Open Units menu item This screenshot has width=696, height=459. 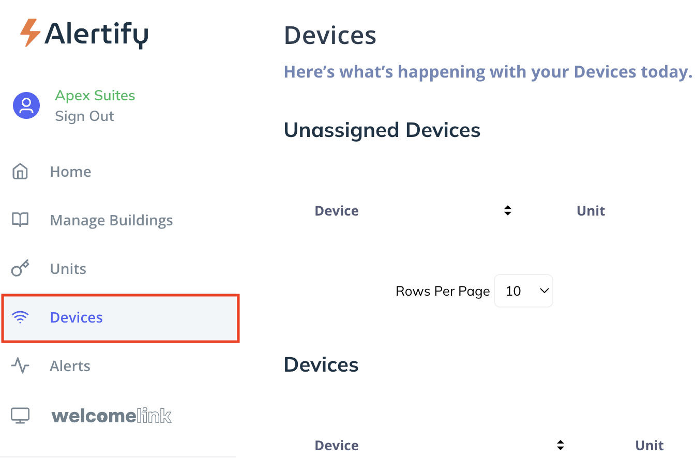pos(68,269)
